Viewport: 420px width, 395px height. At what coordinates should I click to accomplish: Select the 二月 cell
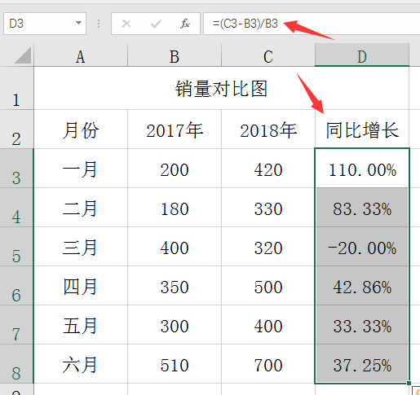coord(81,207)
